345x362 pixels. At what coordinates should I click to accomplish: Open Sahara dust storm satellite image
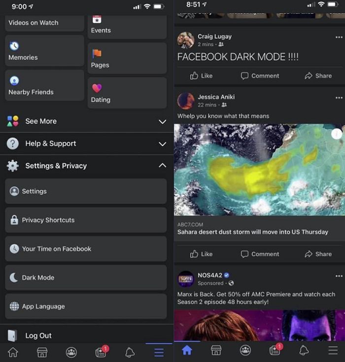tap(259, 170)
